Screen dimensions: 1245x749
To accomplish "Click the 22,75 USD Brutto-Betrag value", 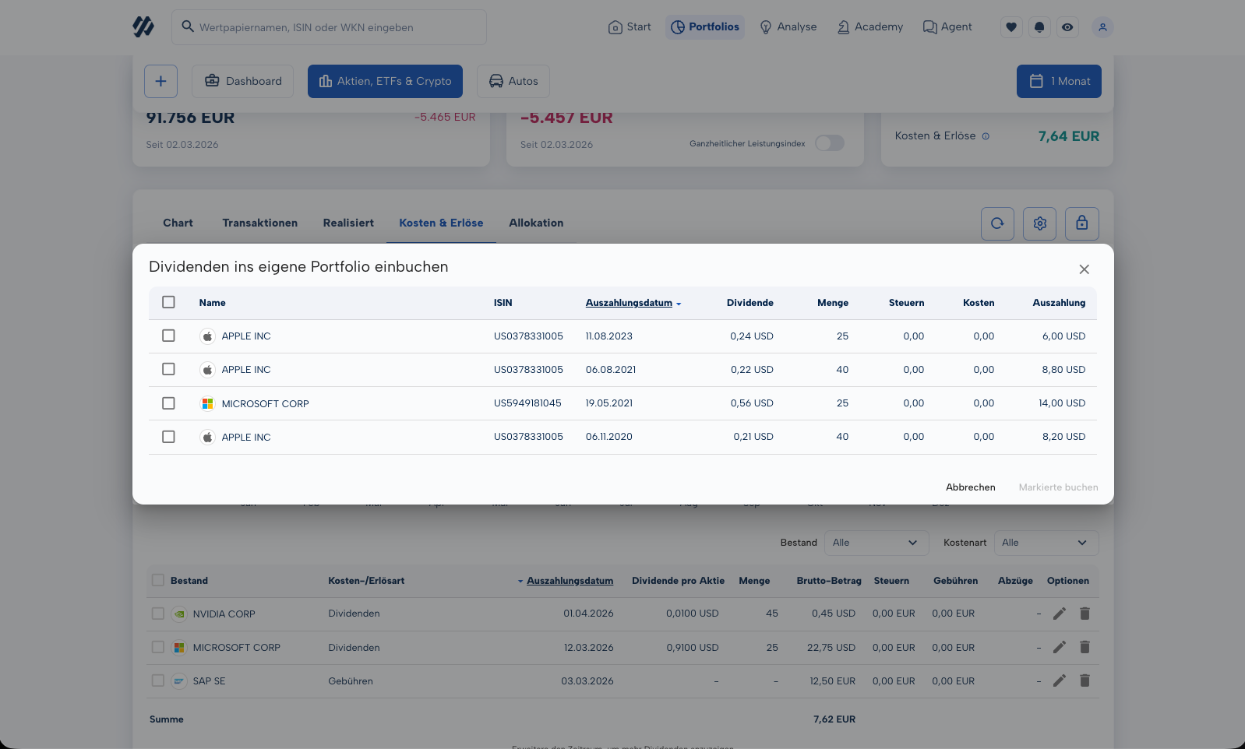I will pyautogui.click(x=831, y=648).
